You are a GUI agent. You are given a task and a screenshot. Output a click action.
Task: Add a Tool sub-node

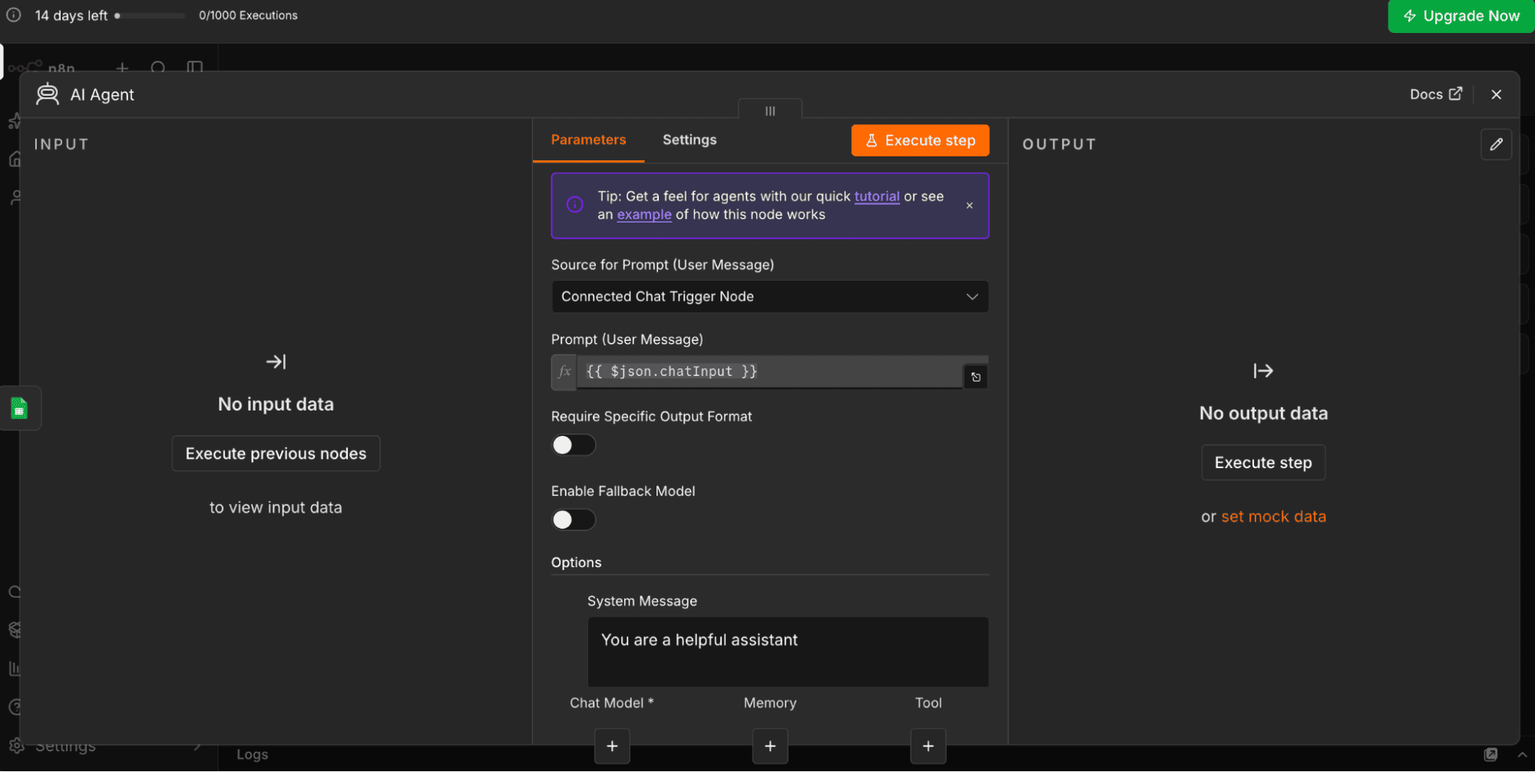(928, 746)
